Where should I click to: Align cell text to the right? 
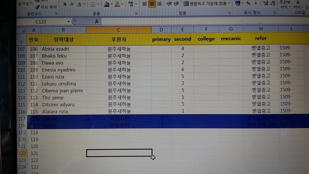(159, 4)
